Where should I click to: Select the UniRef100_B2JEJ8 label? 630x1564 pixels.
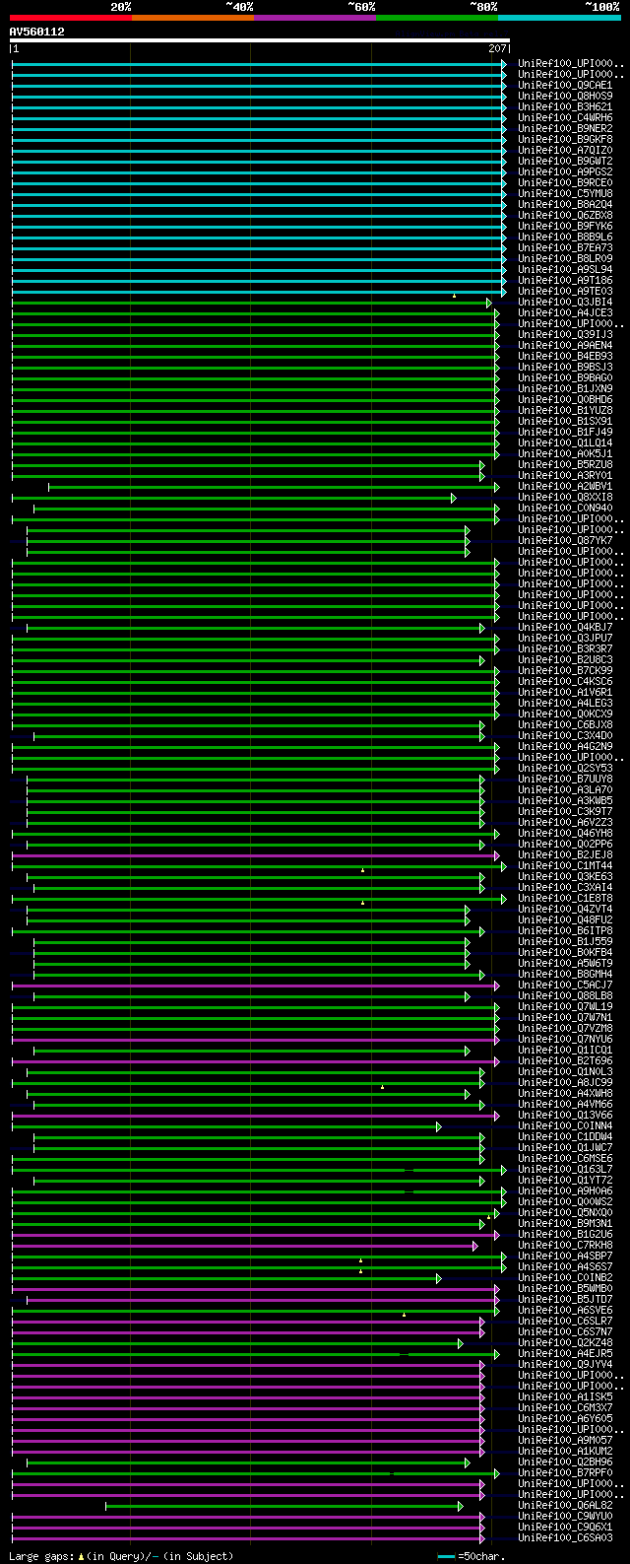565,855
